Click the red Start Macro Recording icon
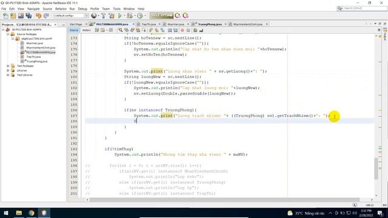The image size is (388, 218). coord(182,30)
